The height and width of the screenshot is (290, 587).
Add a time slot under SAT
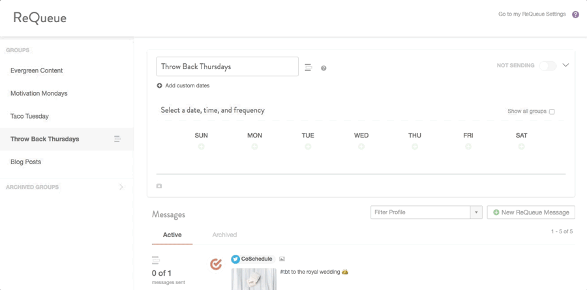(522, 147)
